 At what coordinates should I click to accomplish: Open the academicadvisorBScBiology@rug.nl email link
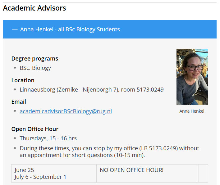[66, 111]
